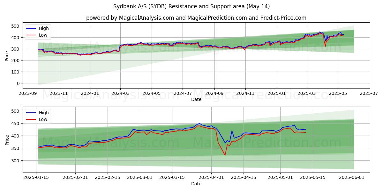
Task: Click the '500' price tick on the bottom chart
Action: pyautogui.click(x=16, y=111)
